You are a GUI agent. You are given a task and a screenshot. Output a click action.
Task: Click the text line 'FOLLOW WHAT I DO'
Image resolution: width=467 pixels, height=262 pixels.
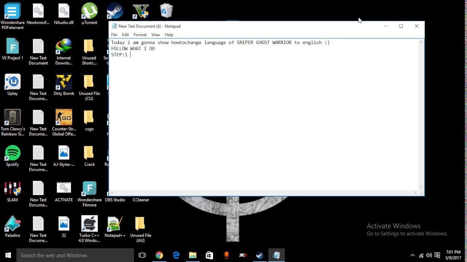(x=133, y=48)
